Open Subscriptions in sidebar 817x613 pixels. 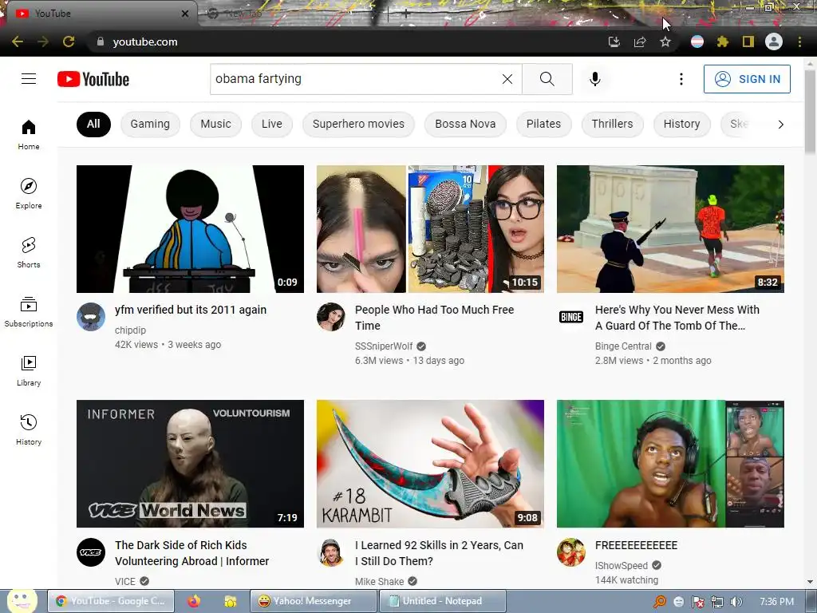tap(29, 312)
